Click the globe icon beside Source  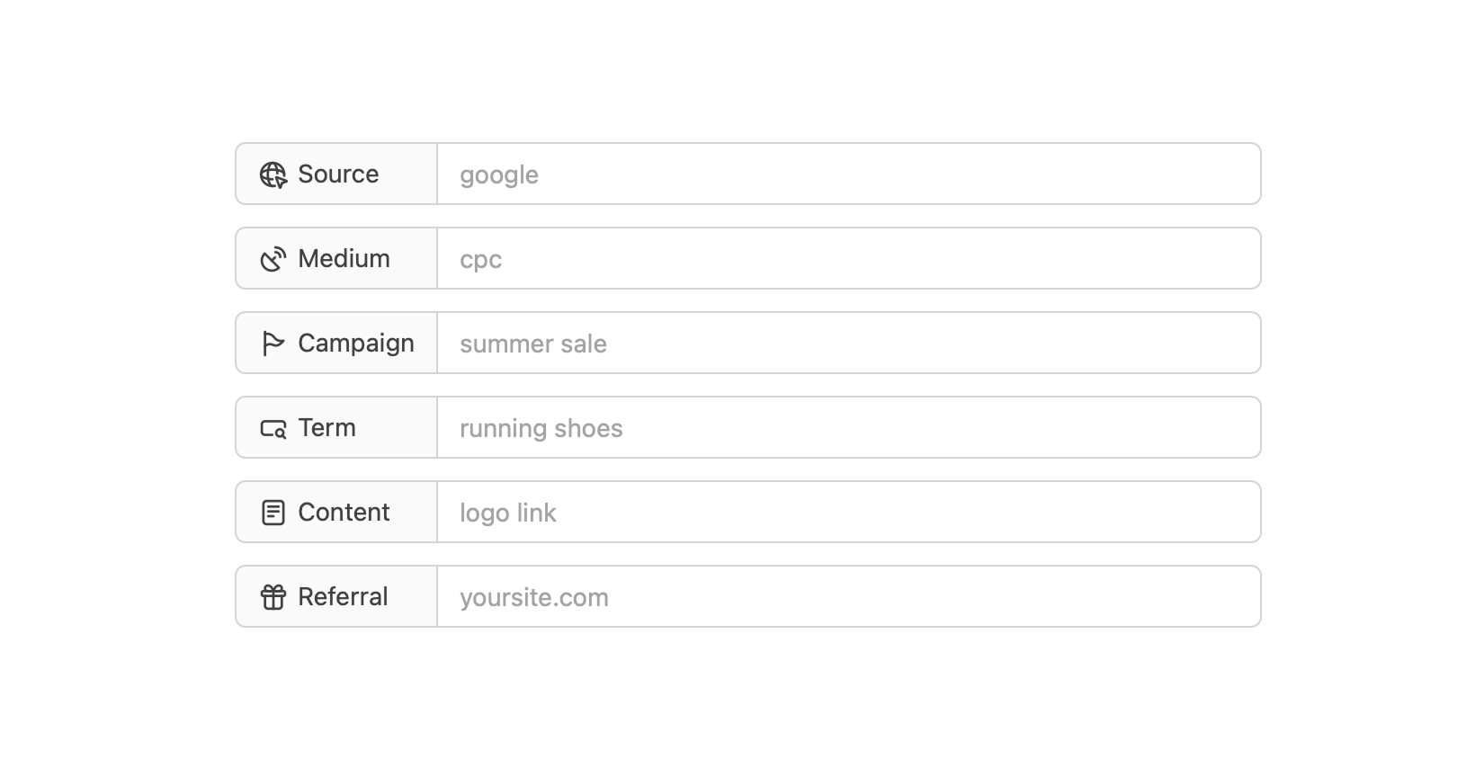tap(273, 174)
